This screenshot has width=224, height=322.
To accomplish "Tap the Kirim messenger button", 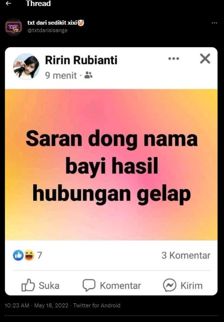I will coord(183,285).
